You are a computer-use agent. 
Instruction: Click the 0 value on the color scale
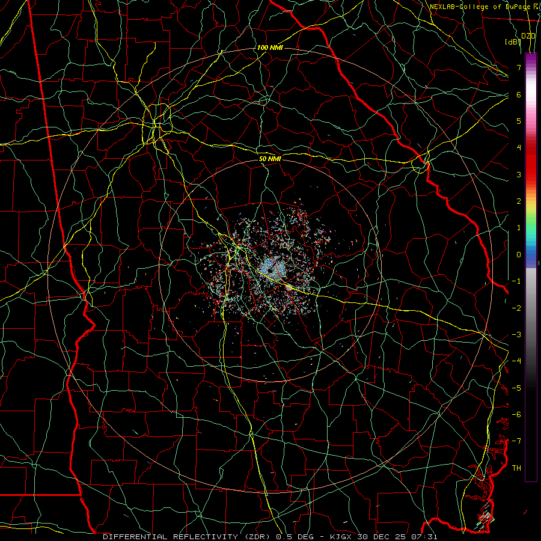tap(519, 255)
